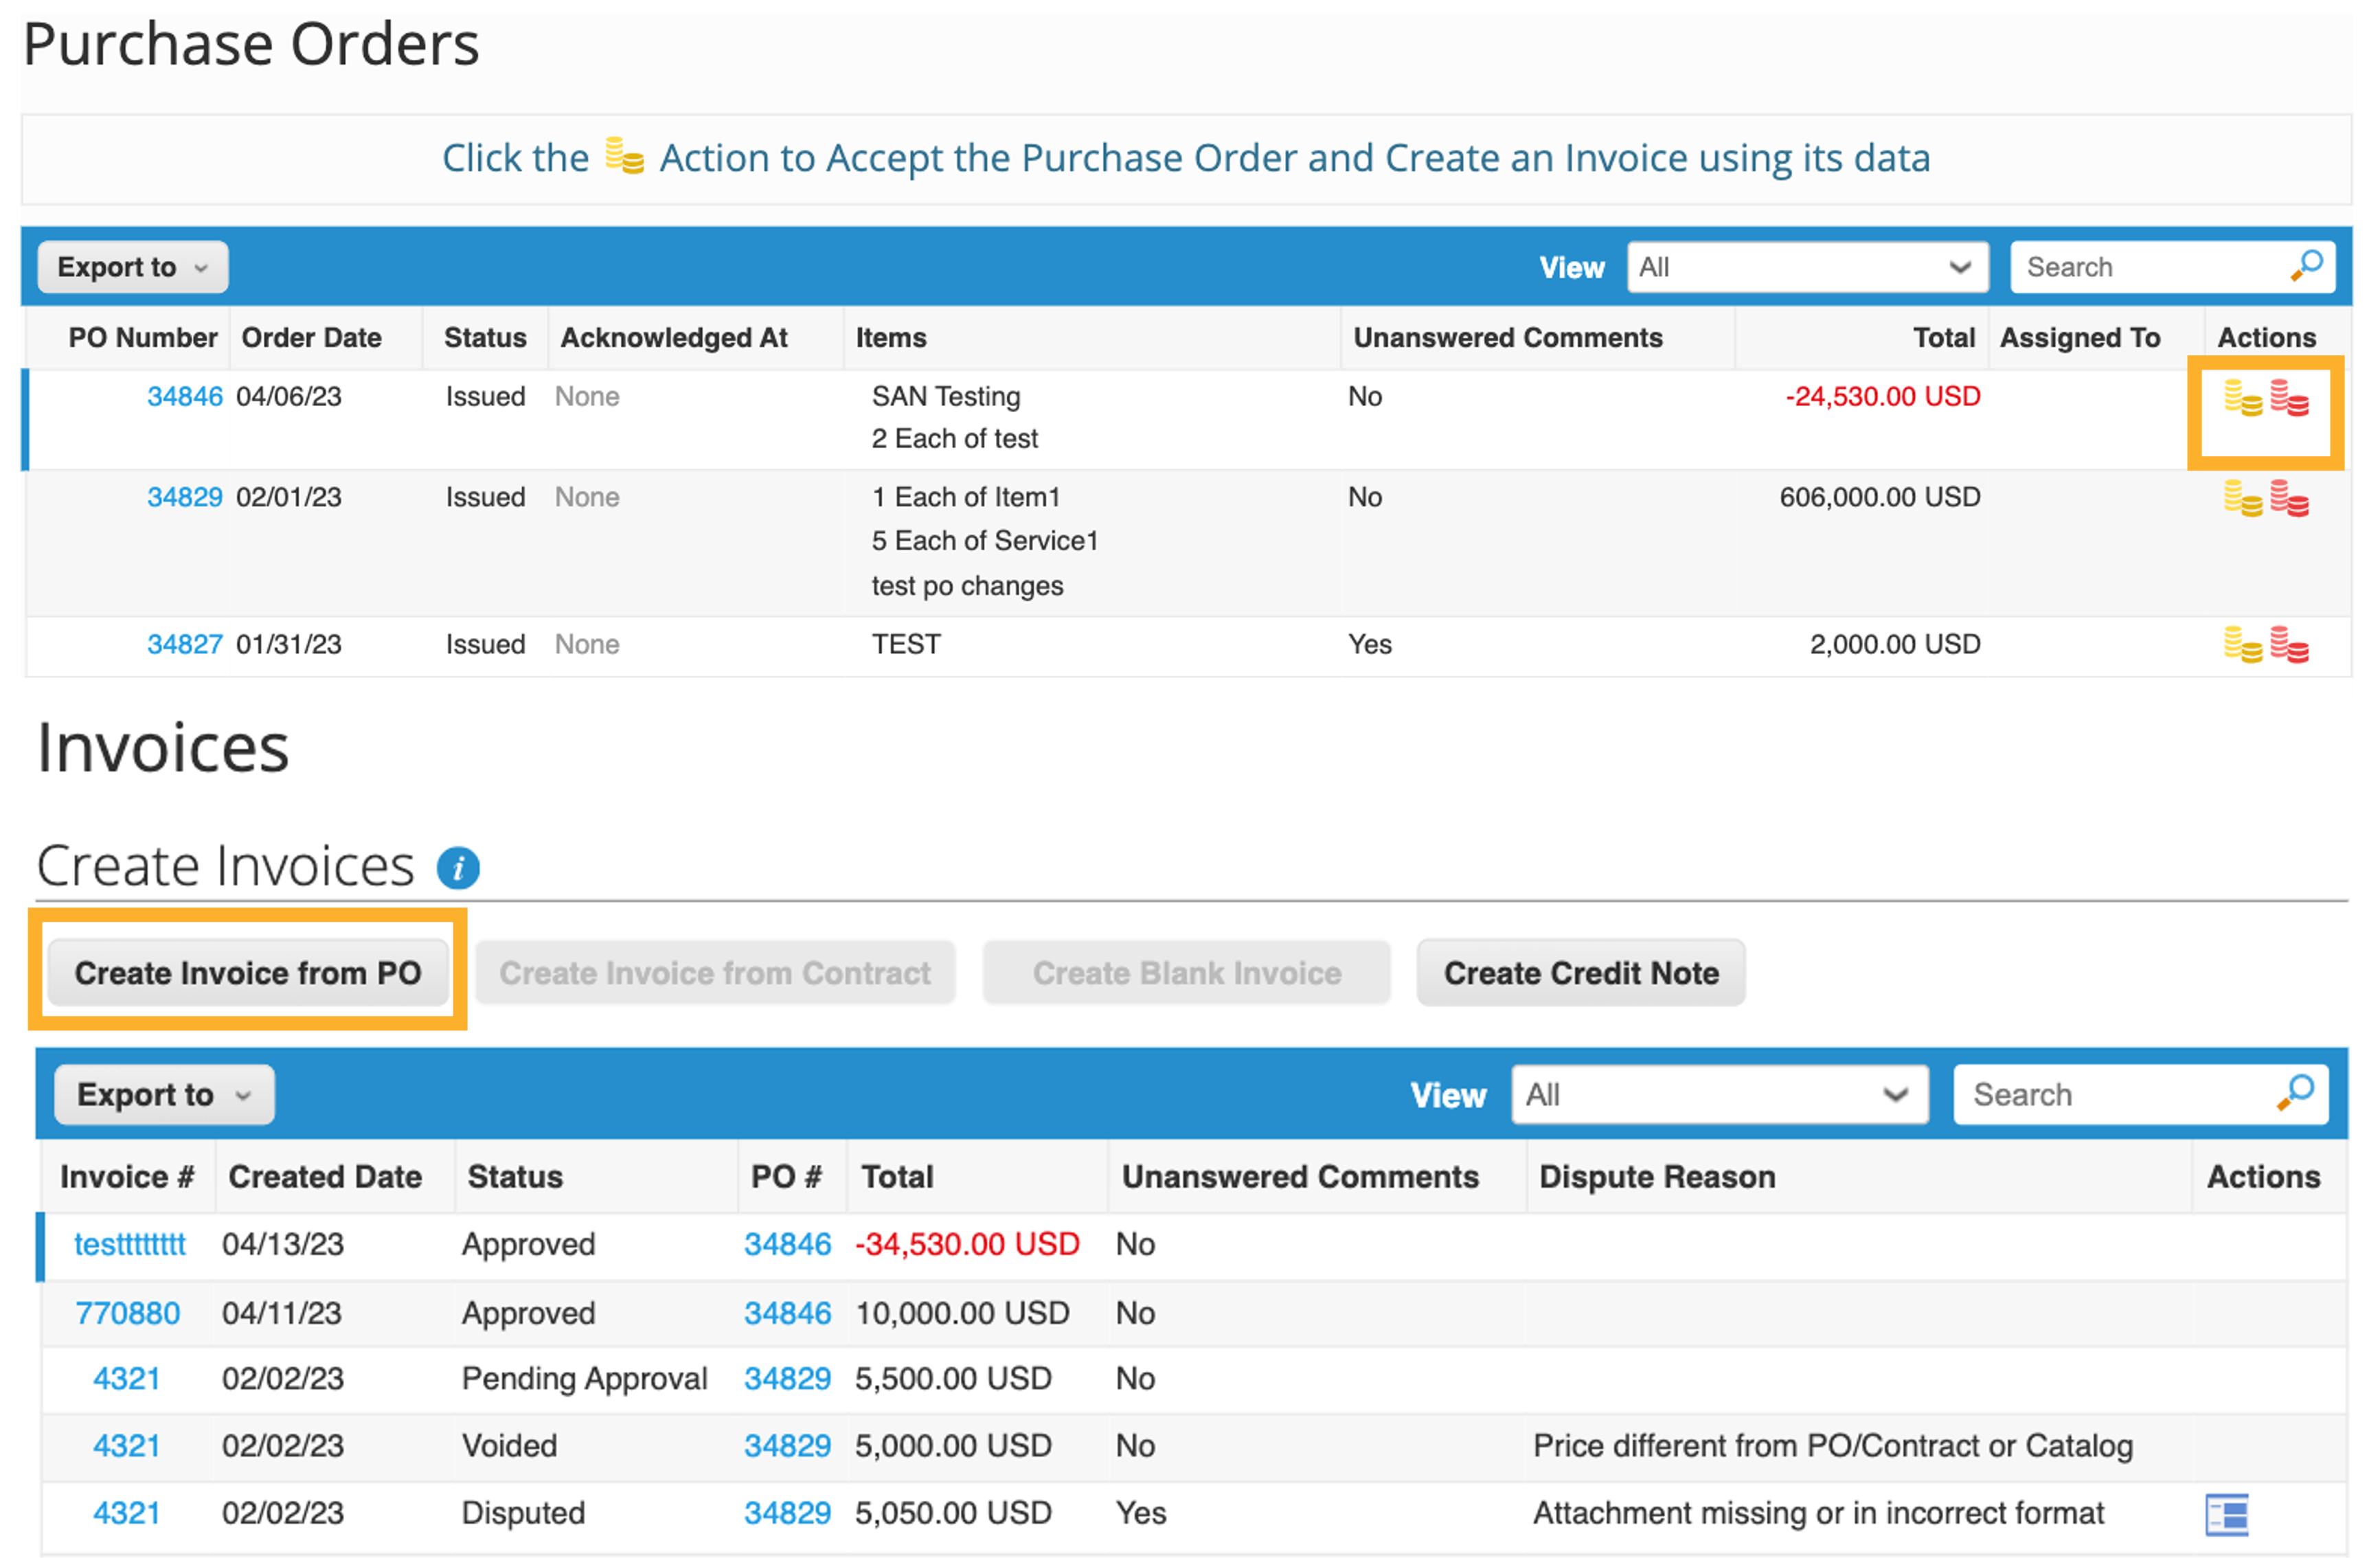Open invoice testtttttttt
2380x1558 pixels.
pyautogui.click(x=129, y=1244)
